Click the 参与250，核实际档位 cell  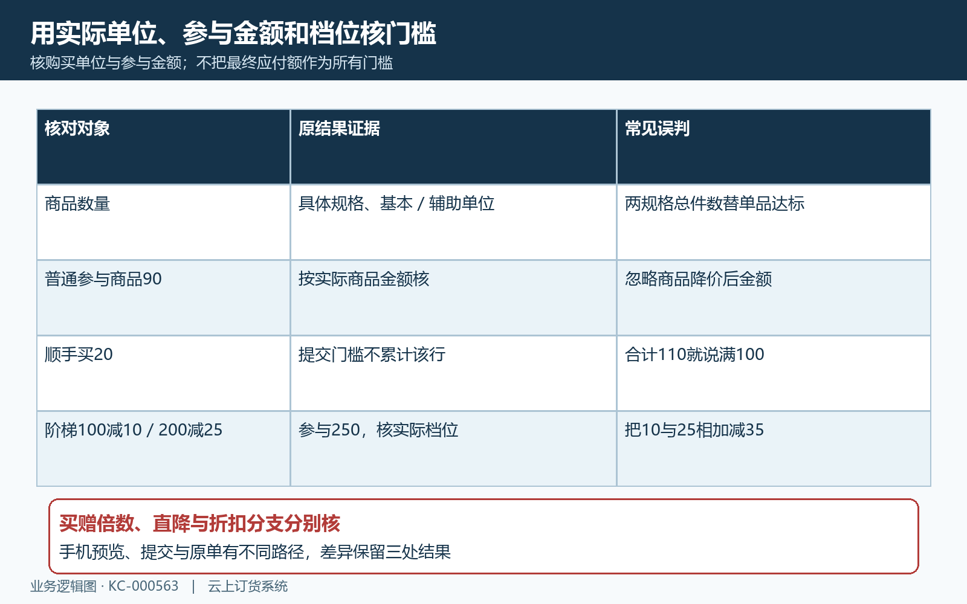pyautogui.click(x=453, y=449)
